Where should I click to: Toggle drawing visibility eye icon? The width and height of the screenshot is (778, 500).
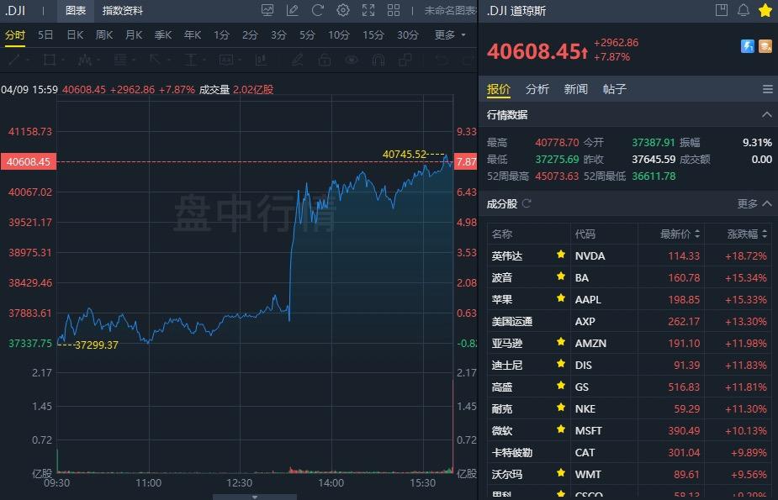(352, 60)
